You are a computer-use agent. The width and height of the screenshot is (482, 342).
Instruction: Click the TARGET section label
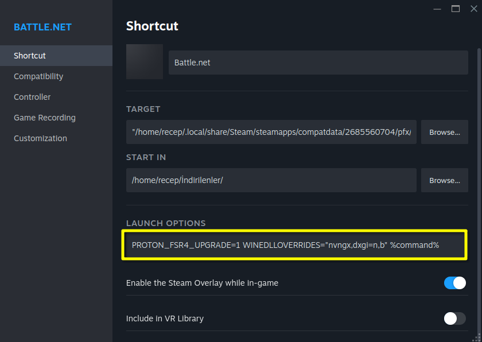143,109
